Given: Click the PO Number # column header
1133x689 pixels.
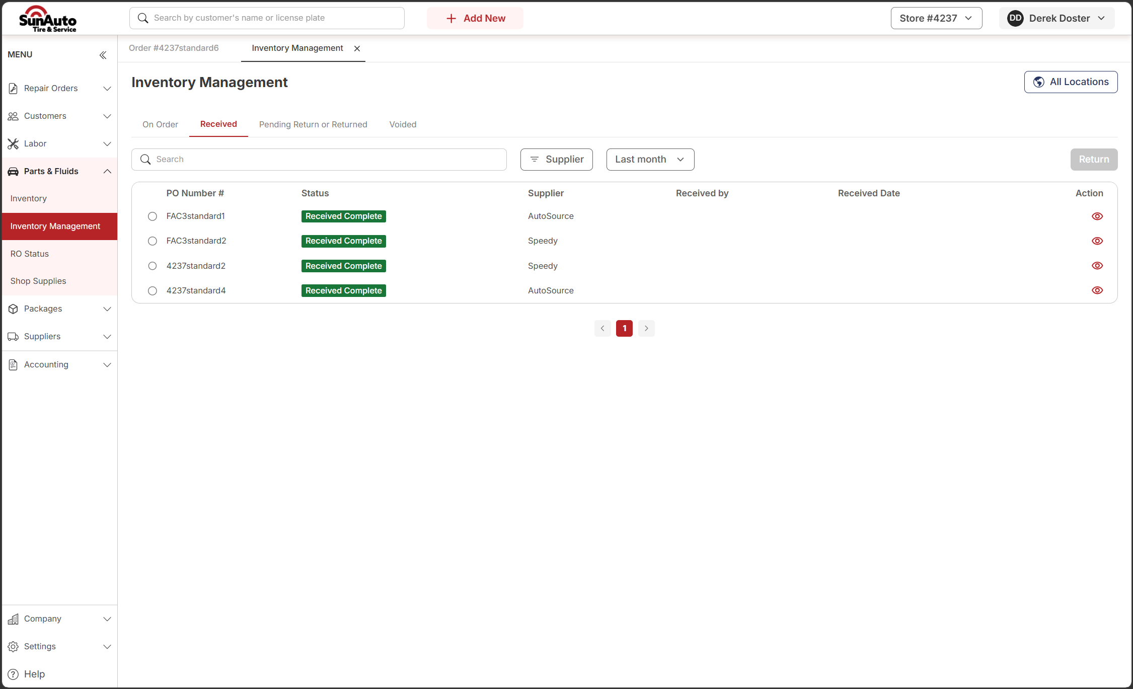Looking at the screenshot, I should click(195, 194).
